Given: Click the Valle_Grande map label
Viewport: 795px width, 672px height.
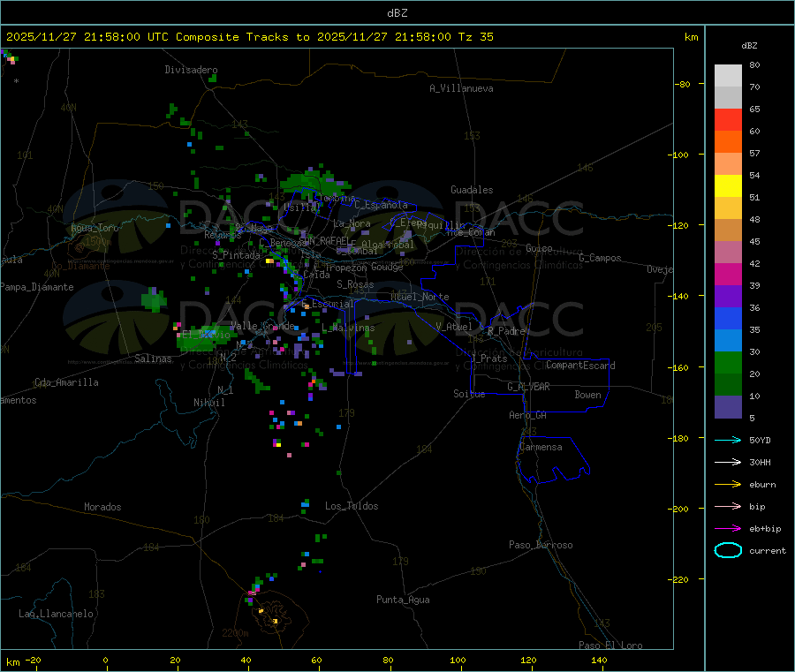Looking at the screenshot, I should 262,325.
